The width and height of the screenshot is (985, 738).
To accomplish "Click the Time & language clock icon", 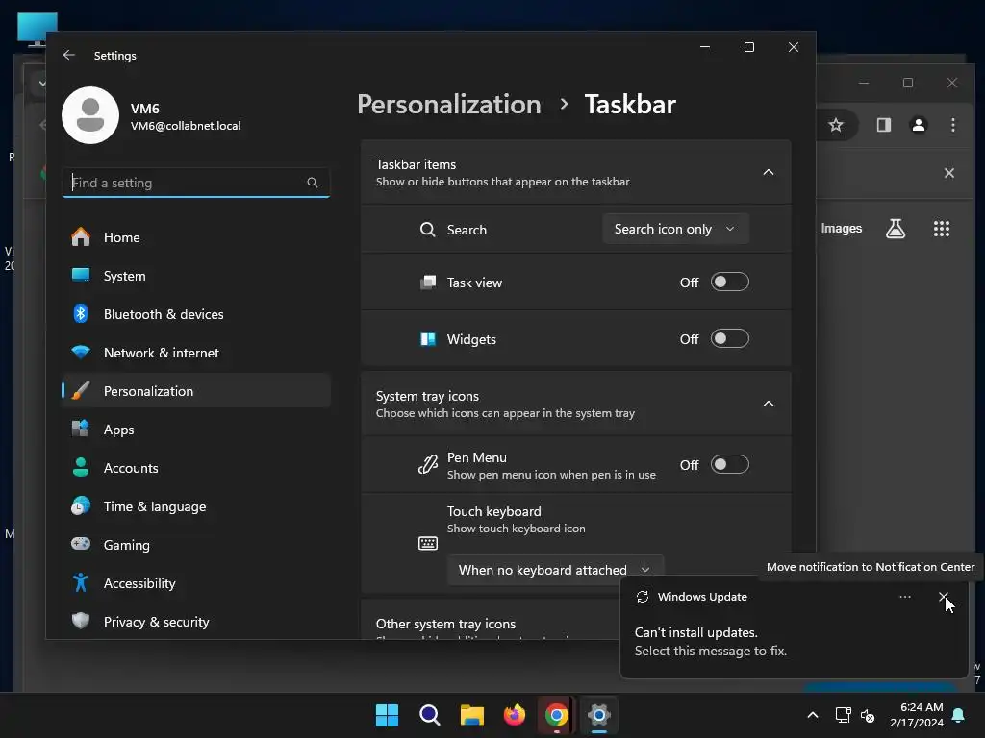I will (81, 505).
